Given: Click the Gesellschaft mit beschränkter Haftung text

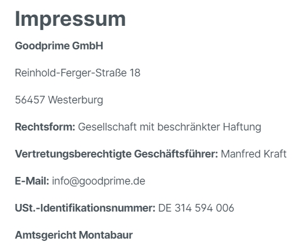Looking at the screenshot, I should tap(170, 127).
